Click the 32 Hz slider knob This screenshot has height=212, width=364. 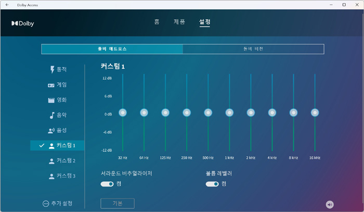coord(123,113)
